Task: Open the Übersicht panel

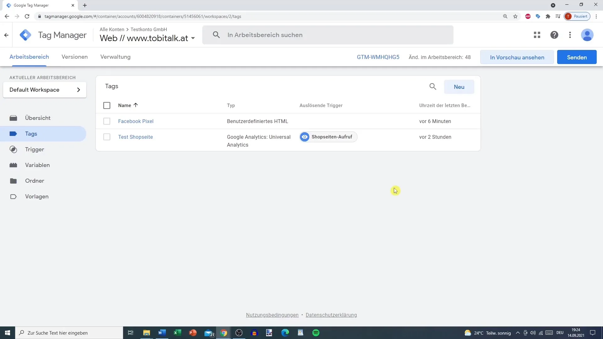Action: (x=38, y=118)
